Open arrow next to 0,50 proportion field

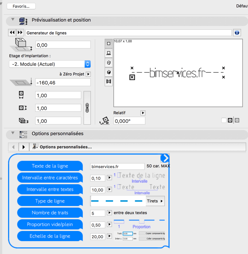[109, 224]
